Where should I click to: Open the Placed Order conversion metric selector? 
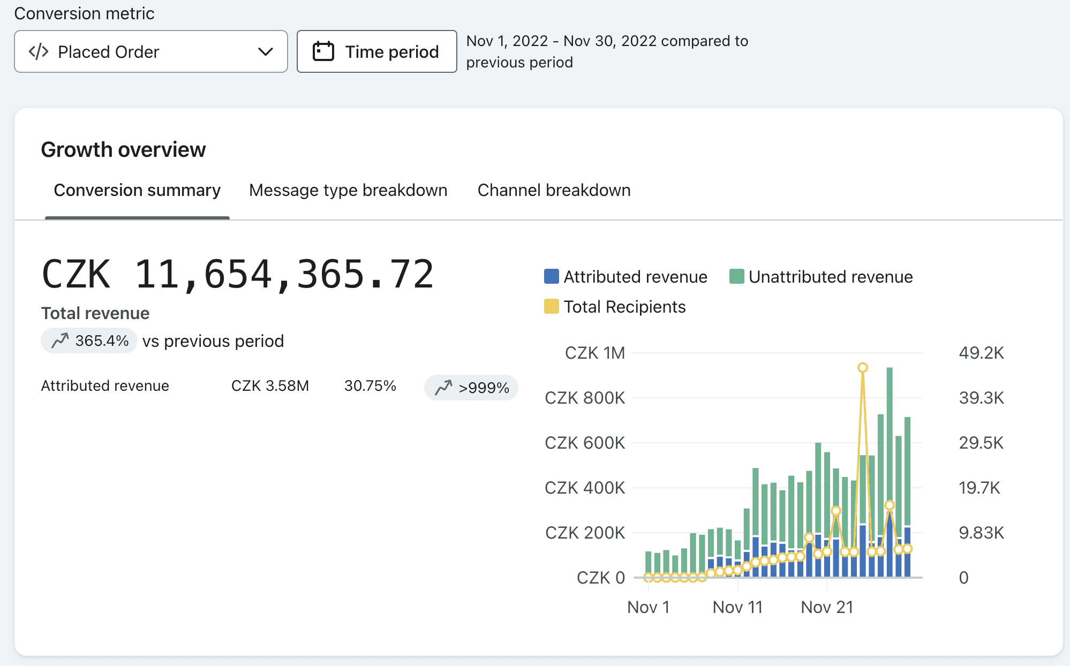151,51
